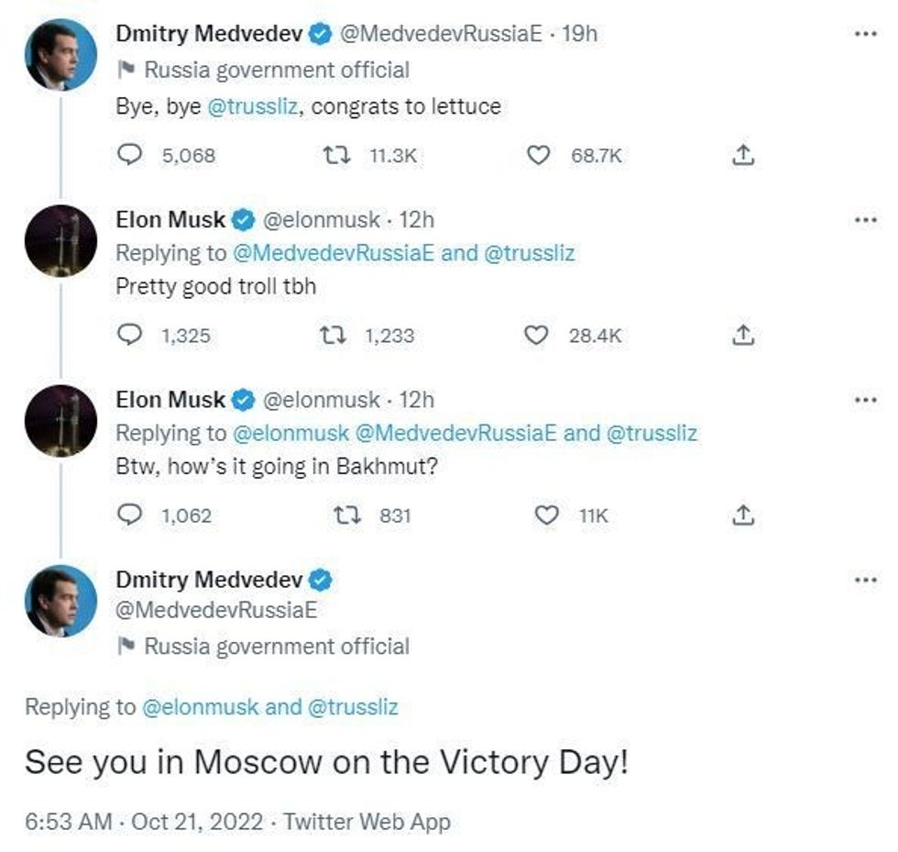Open more options on "Pretty good troll" tweet
The height and width of the screenshot is (852, 898).
pyautogui.click(x=865, y=220)
